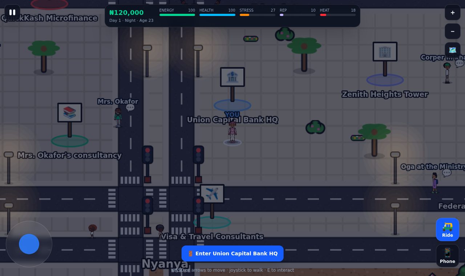Click the Health status bar
The image size is (465, 276).
click(217, 12)
